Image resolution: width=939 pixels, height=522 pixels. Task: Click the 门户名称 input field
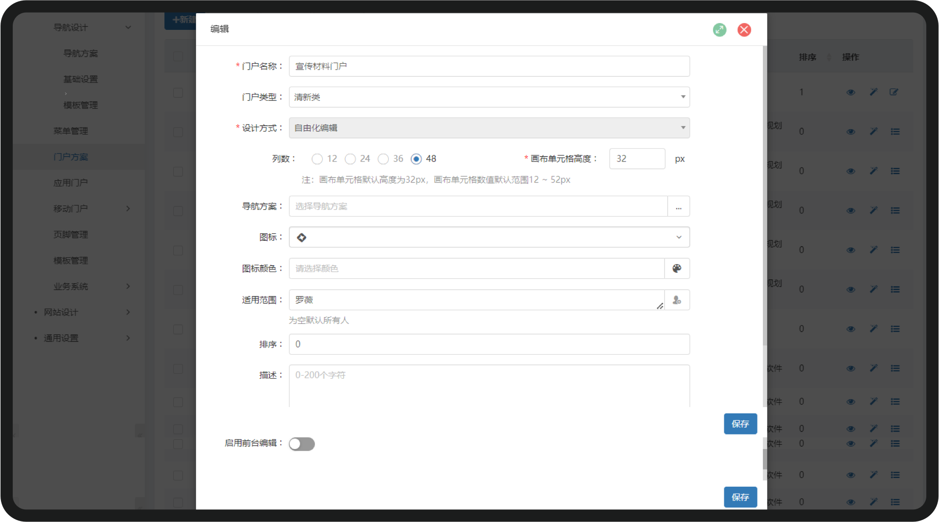click(x=489, y=67)
